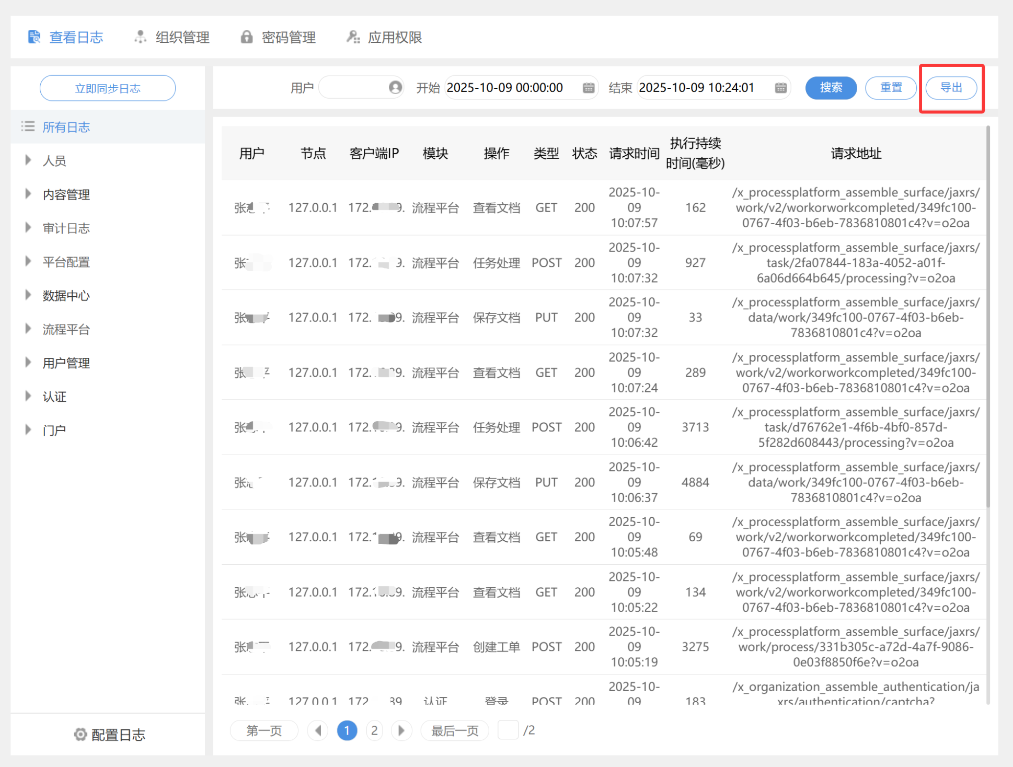Expand the 审计日志 tree node
1013x767 pixels.
(x=28, y=228)
